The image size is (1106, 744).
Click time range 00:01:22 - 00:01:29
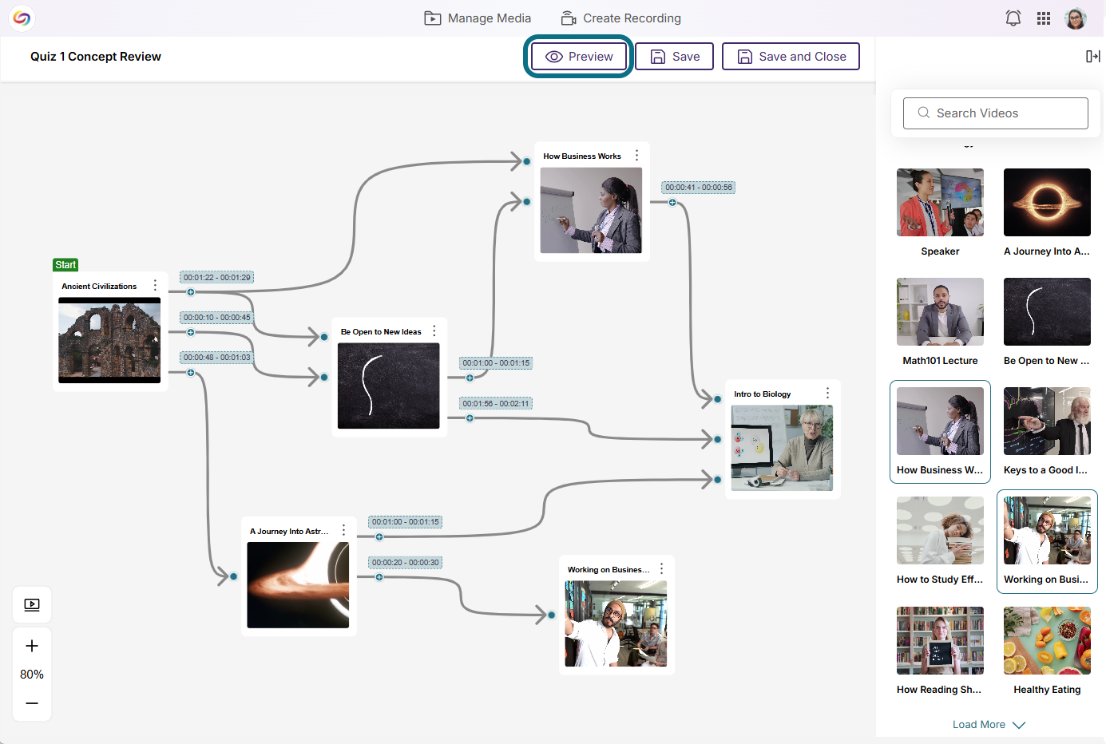217,278
